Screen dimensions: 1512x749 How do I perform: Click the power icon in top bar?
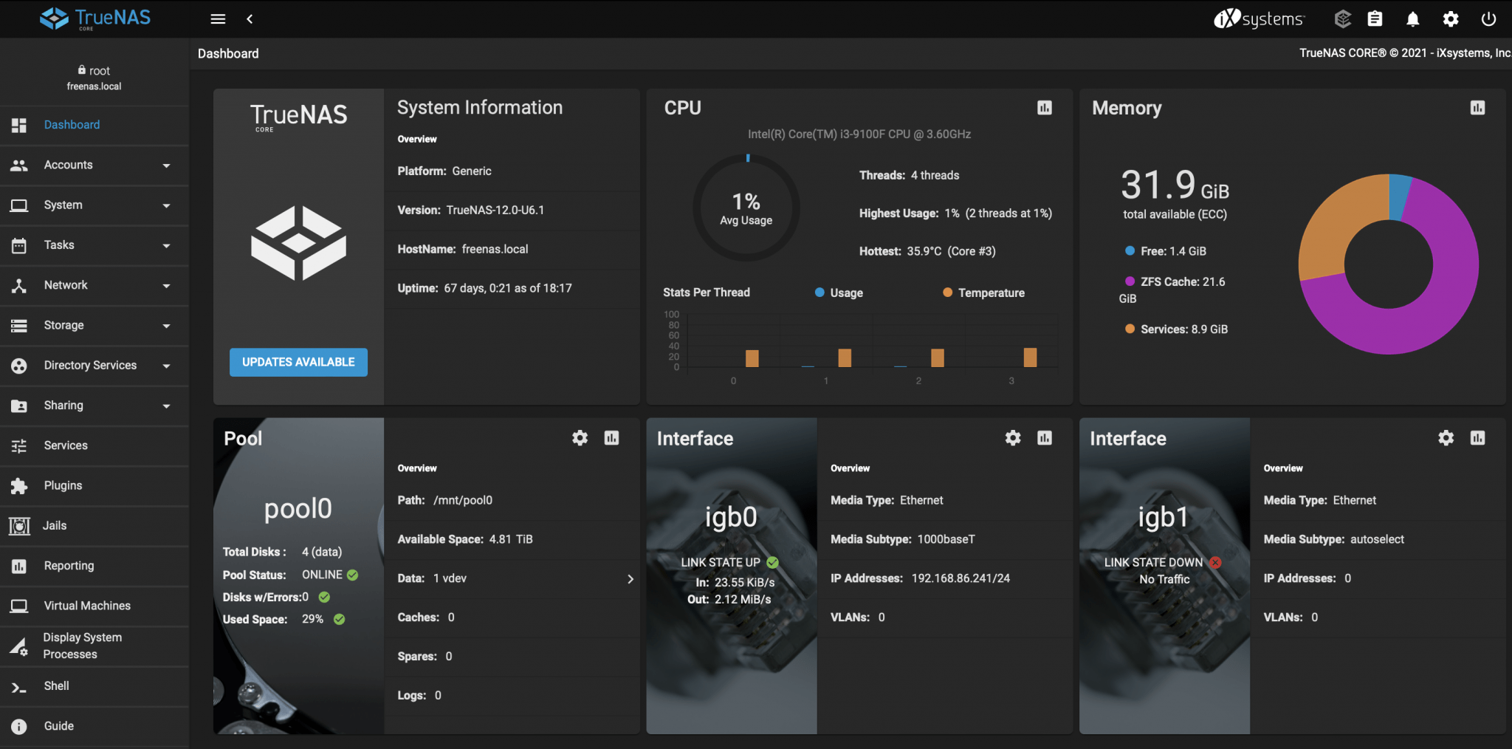[x=1488, y=19]
